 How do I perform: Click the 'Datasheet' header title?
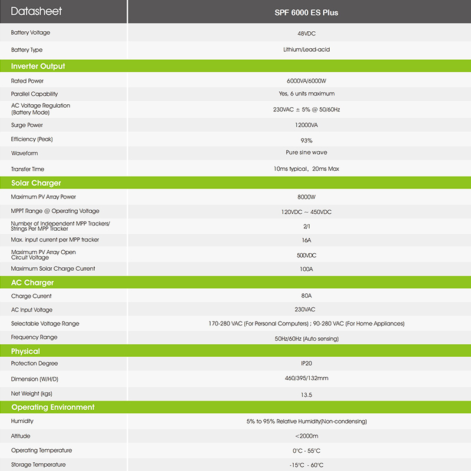pos(36,11)
